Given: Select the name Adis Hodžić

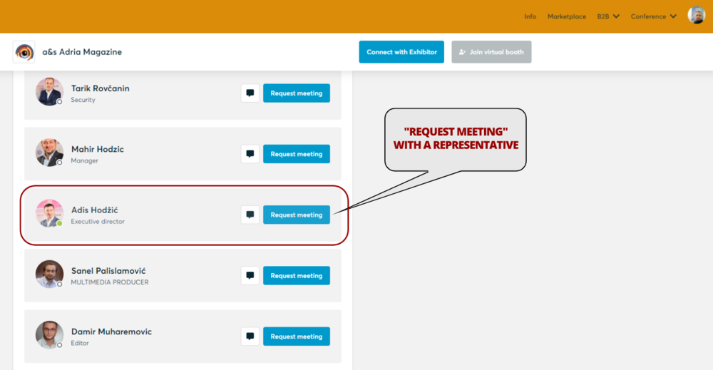Looking at the screenshot, I should click(95, 210).
